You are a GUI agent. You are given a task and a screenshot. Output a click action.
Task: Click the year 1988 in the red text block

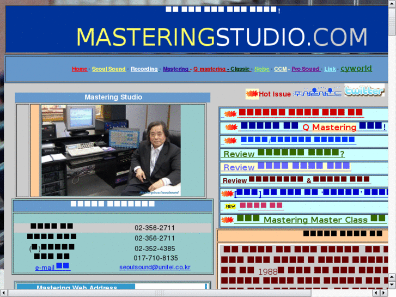[267, 272]
